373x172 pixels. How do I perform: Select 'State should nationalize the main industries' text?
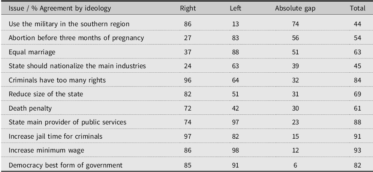click(77, 66)
